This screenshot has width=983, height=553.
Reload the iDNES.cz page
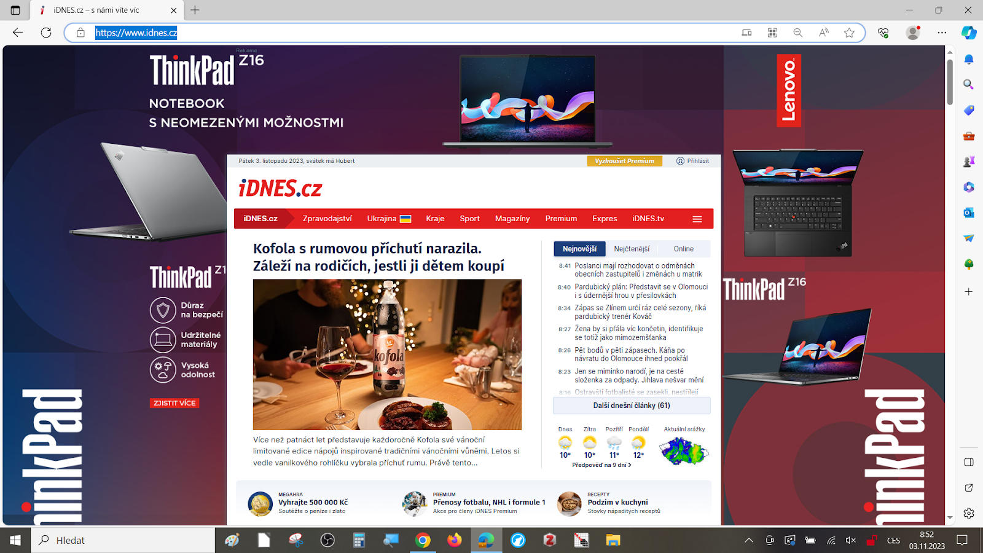pyautogui.click(x=46, y=33)
